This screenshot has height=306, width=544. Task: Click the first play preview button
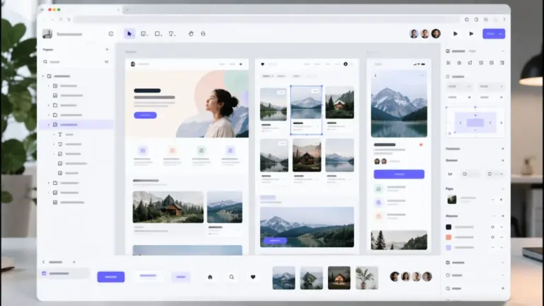(455, 34)
